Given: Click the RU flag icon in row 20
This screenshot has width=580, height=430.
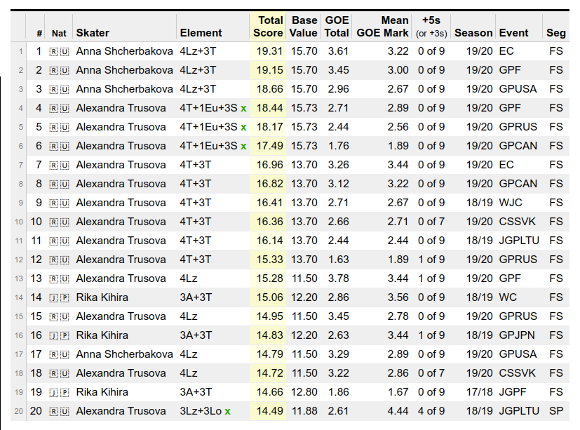Looking at the screenshot, I should pos(59,411).
